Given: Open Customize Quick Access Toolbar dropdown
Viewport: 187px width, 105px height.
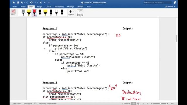Looking at the screenshot, I should tap(49, 3).
